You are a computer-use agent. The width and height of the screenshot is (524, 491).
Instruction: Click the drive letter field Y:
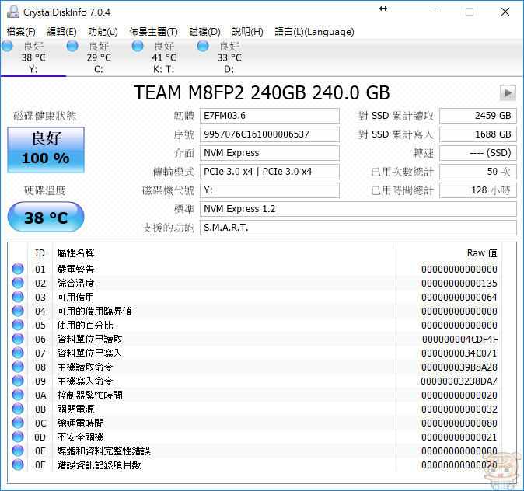point(269,190)
